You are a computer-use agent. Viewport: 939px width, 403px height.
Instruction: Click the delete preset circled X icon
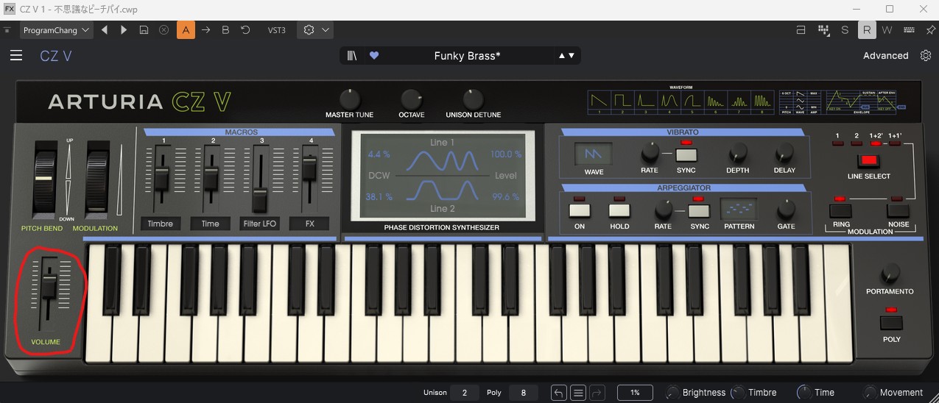(x=164, y=30)
